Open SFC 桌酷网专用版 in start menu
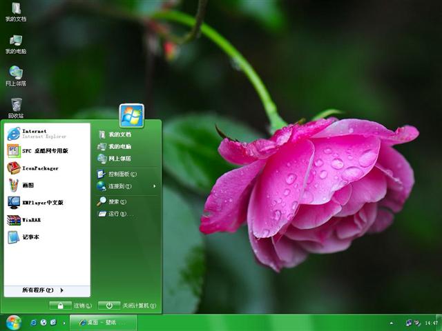 coord(47,151)
